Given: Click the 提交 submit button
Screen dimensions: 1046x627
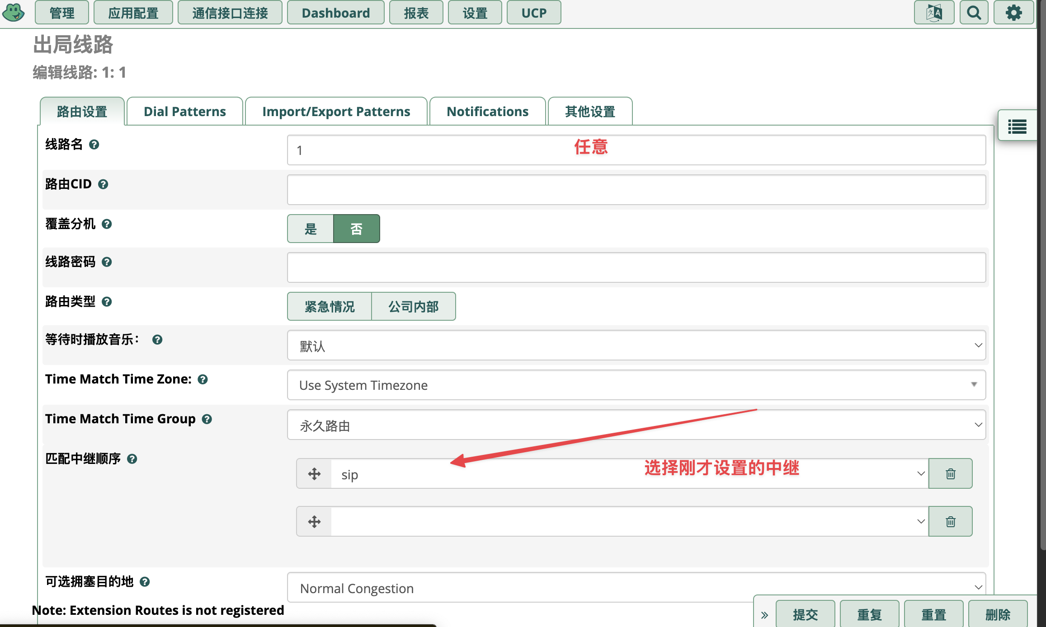Looking at the screenshot, I should pos(806,614).
